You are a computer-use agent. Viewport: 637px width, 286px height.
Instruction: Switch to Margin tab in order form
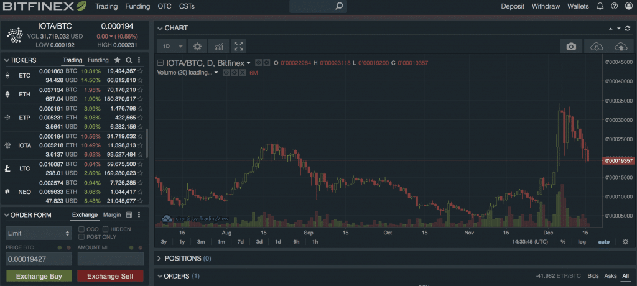tap(112, 215)
